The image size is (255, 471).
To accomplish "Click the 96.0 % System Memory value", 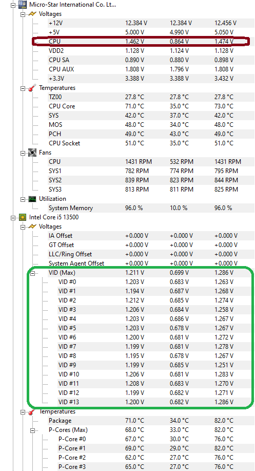I will click(134, 208).
